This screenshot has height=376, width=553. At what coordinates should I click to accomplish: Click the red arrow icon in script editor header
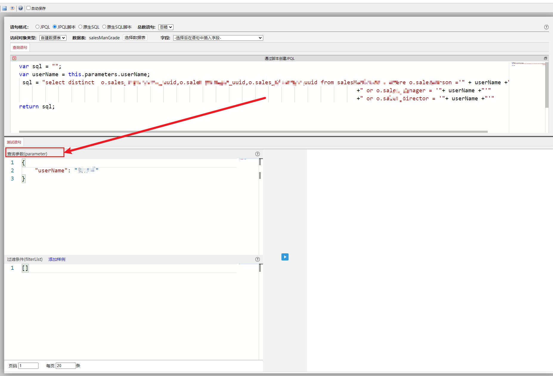[x=14, y=58]
